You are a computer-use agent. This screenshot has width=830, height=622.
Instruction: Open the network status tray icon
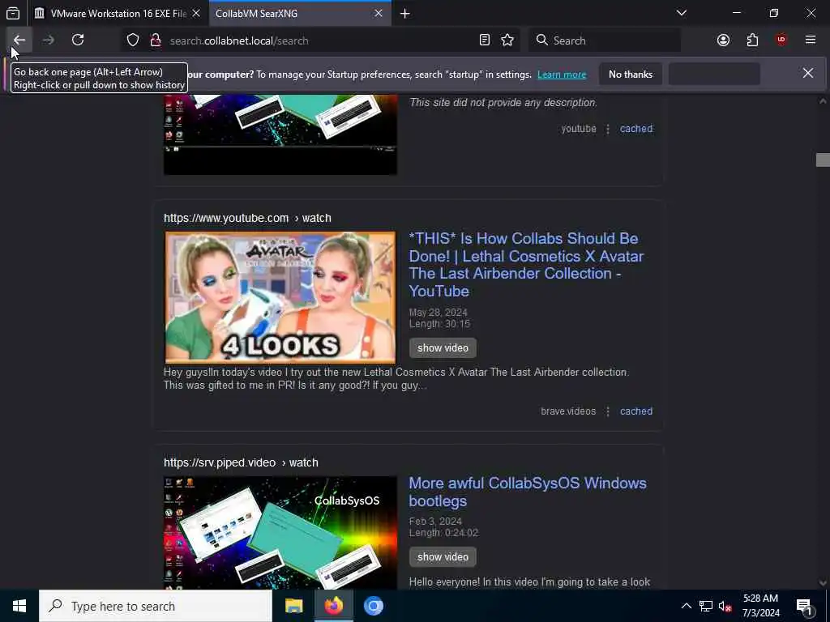706,606
